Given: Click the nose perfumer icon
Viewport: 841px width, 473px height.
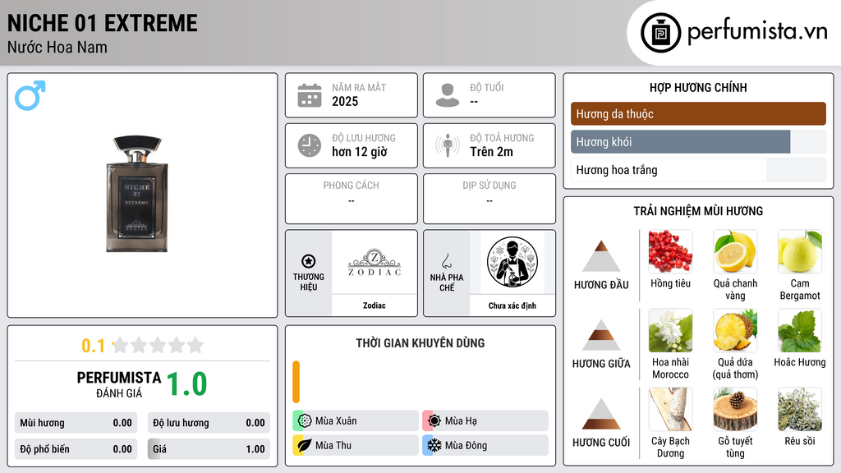Looking at the screenshot, I should 446,261.
